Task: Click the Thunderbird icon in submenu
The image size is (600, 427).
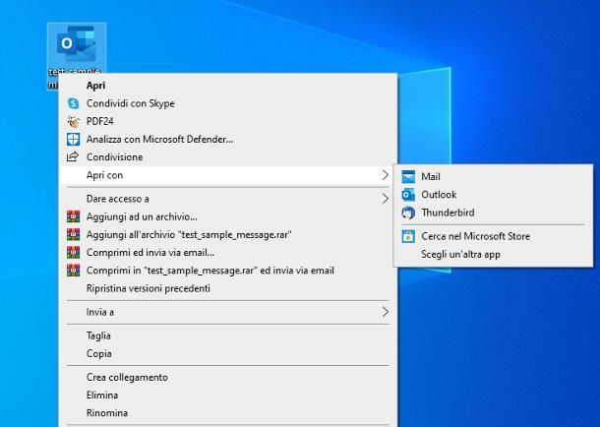Action: 408,213
